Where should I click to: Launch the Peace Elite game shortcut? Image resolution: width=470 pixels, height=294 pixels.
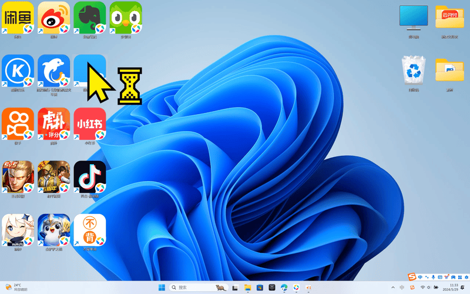[x=53, y=177]
